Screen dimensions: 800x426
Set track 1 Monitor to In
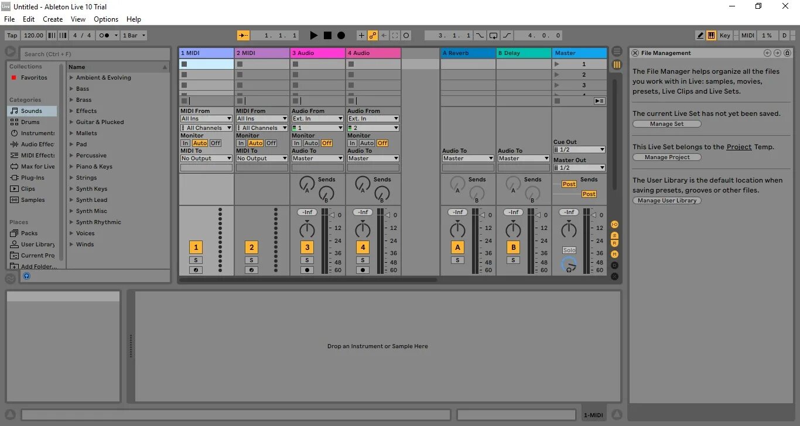pyautogui.click(x=185, y=143)
